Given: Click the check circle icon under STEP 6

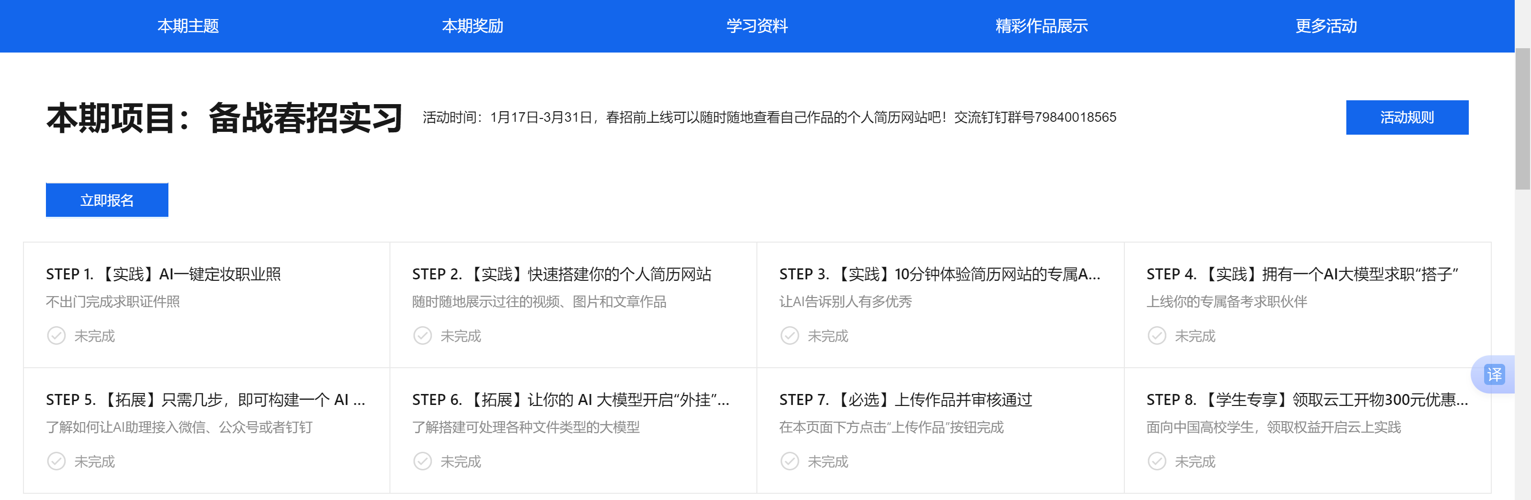Looking at the screenshot, I should (422, 461).
